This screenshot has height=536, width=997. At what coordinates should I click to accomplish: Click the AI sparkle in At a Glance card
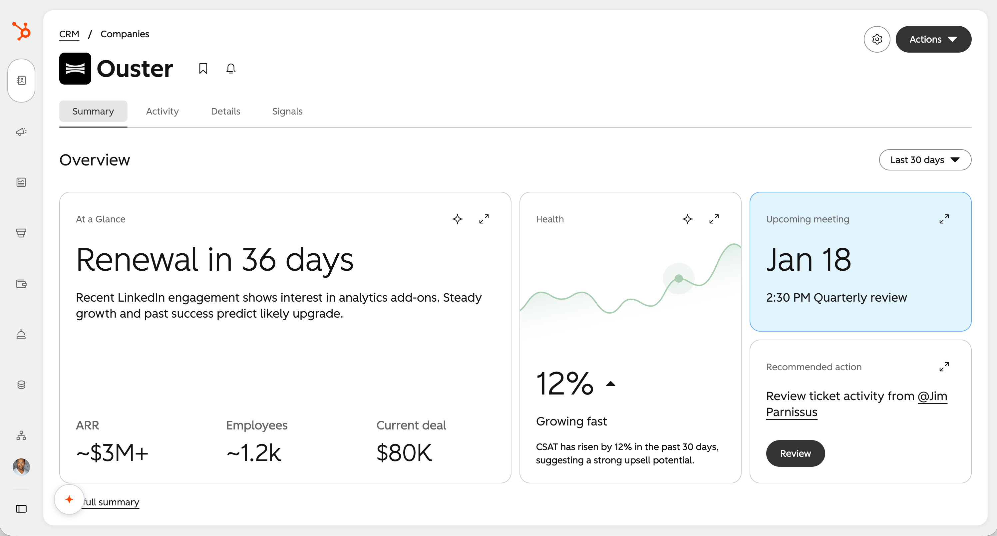click(x=458, y=219)
